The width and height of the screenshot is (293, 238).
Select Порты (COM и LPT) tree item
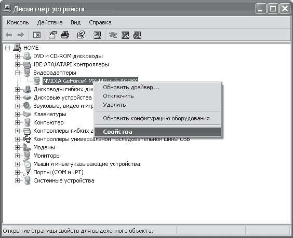tap(58, 172)
